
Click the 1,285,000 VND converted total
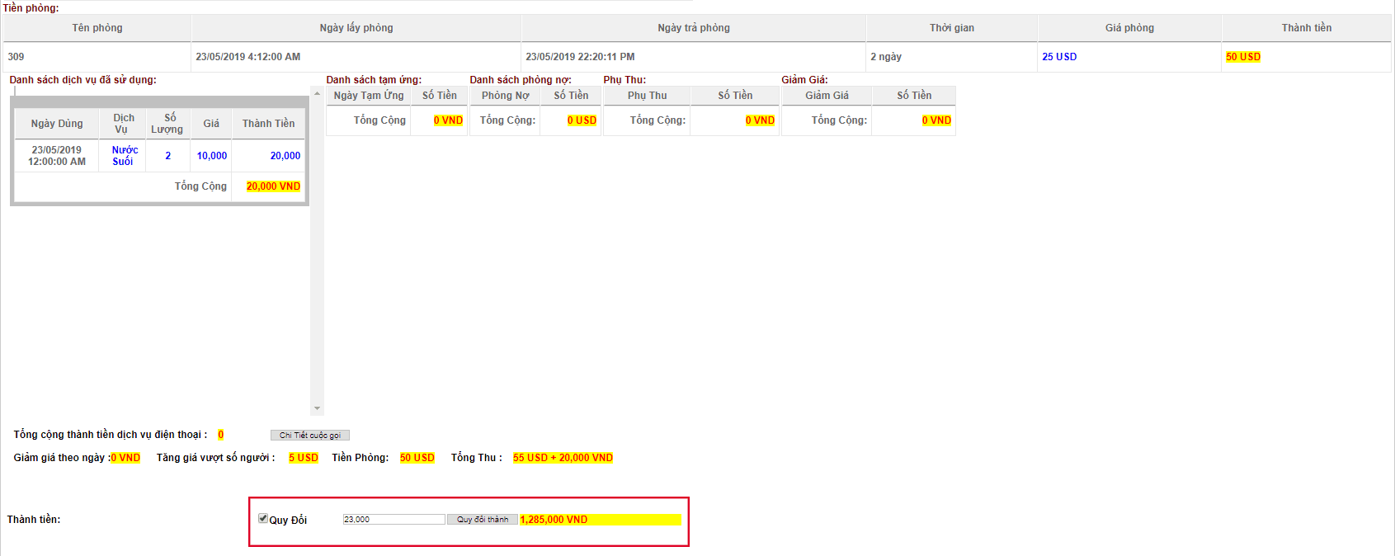point(554,520)
